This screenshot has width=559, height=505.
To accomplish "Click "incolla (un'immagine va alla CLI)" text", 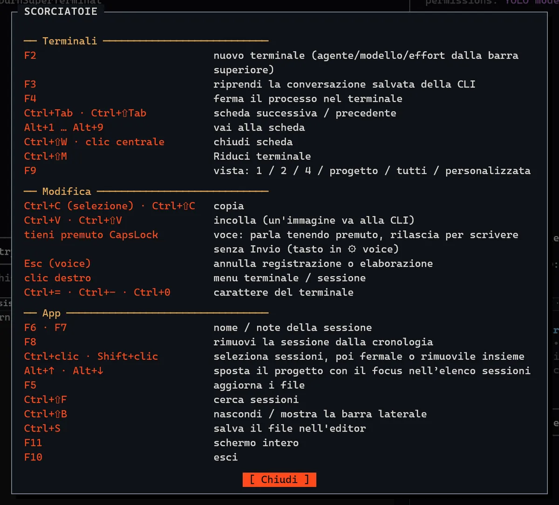I will pos(314,220).
